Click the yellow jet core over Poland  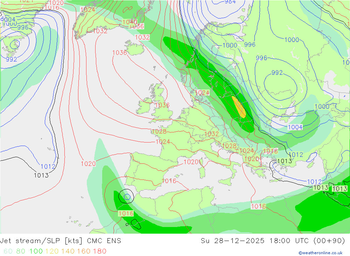click(239, 107)
